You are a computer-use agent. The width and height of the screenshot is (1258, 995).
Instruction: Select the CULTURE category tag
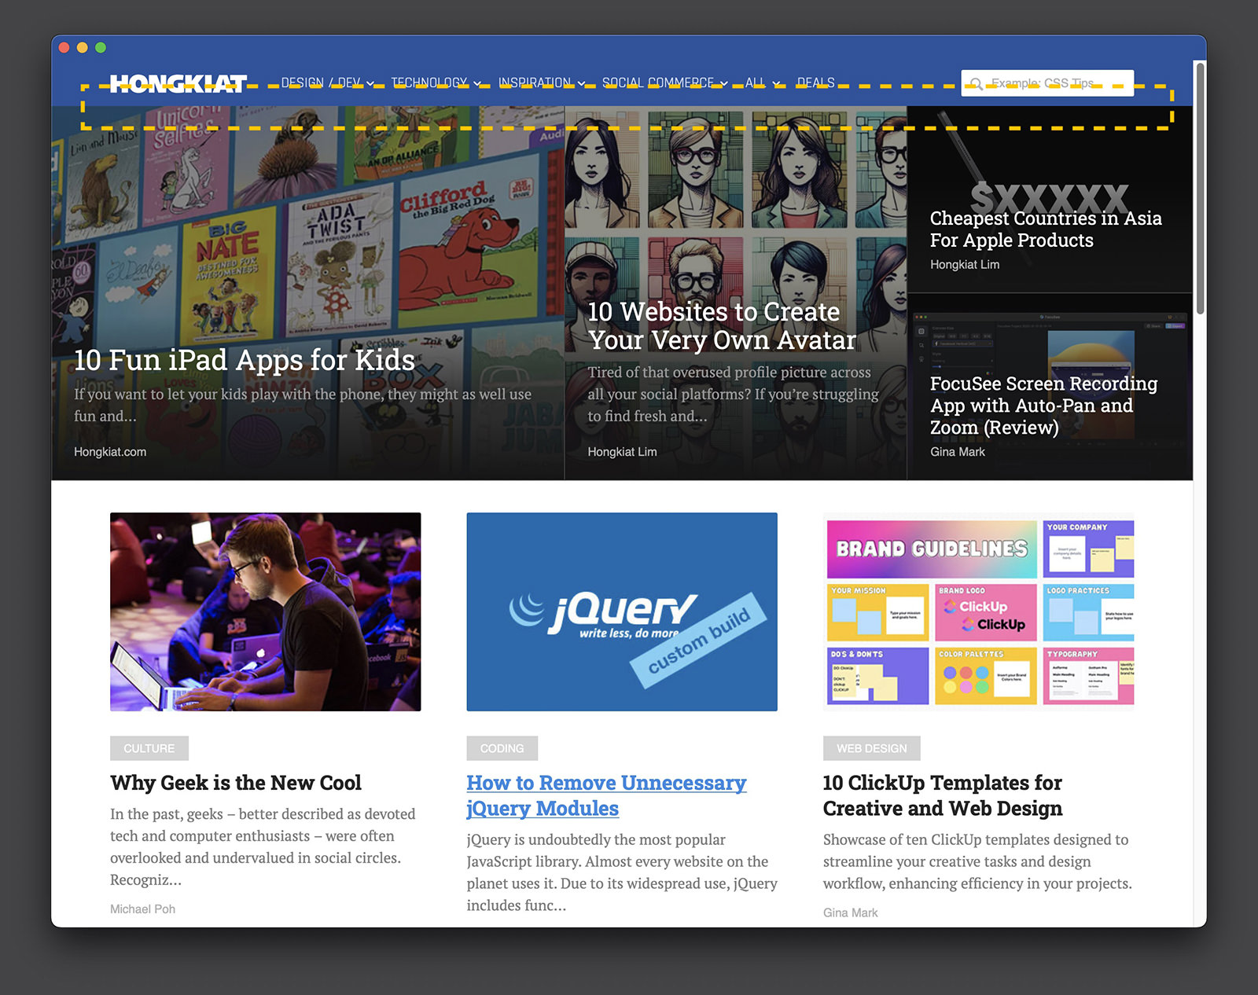pos(149,748)
